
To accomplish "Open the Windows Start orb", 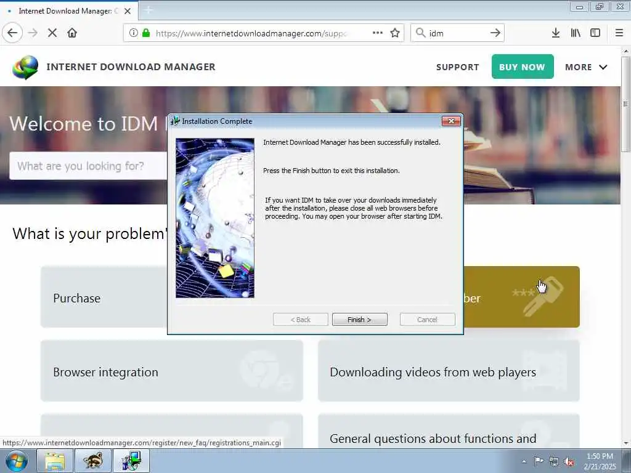I will pos(17,461).
